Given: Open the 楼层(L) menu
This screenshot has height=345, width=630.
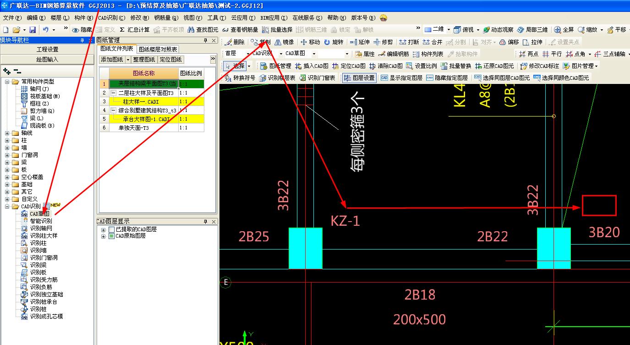Looking at the screenshot, I should click(x=60, y=18).
